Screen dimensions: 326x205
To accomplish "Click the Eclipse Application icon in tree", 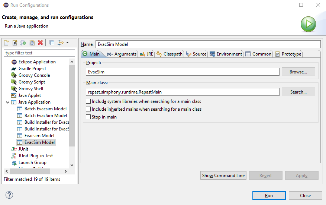I will (14, 62).
